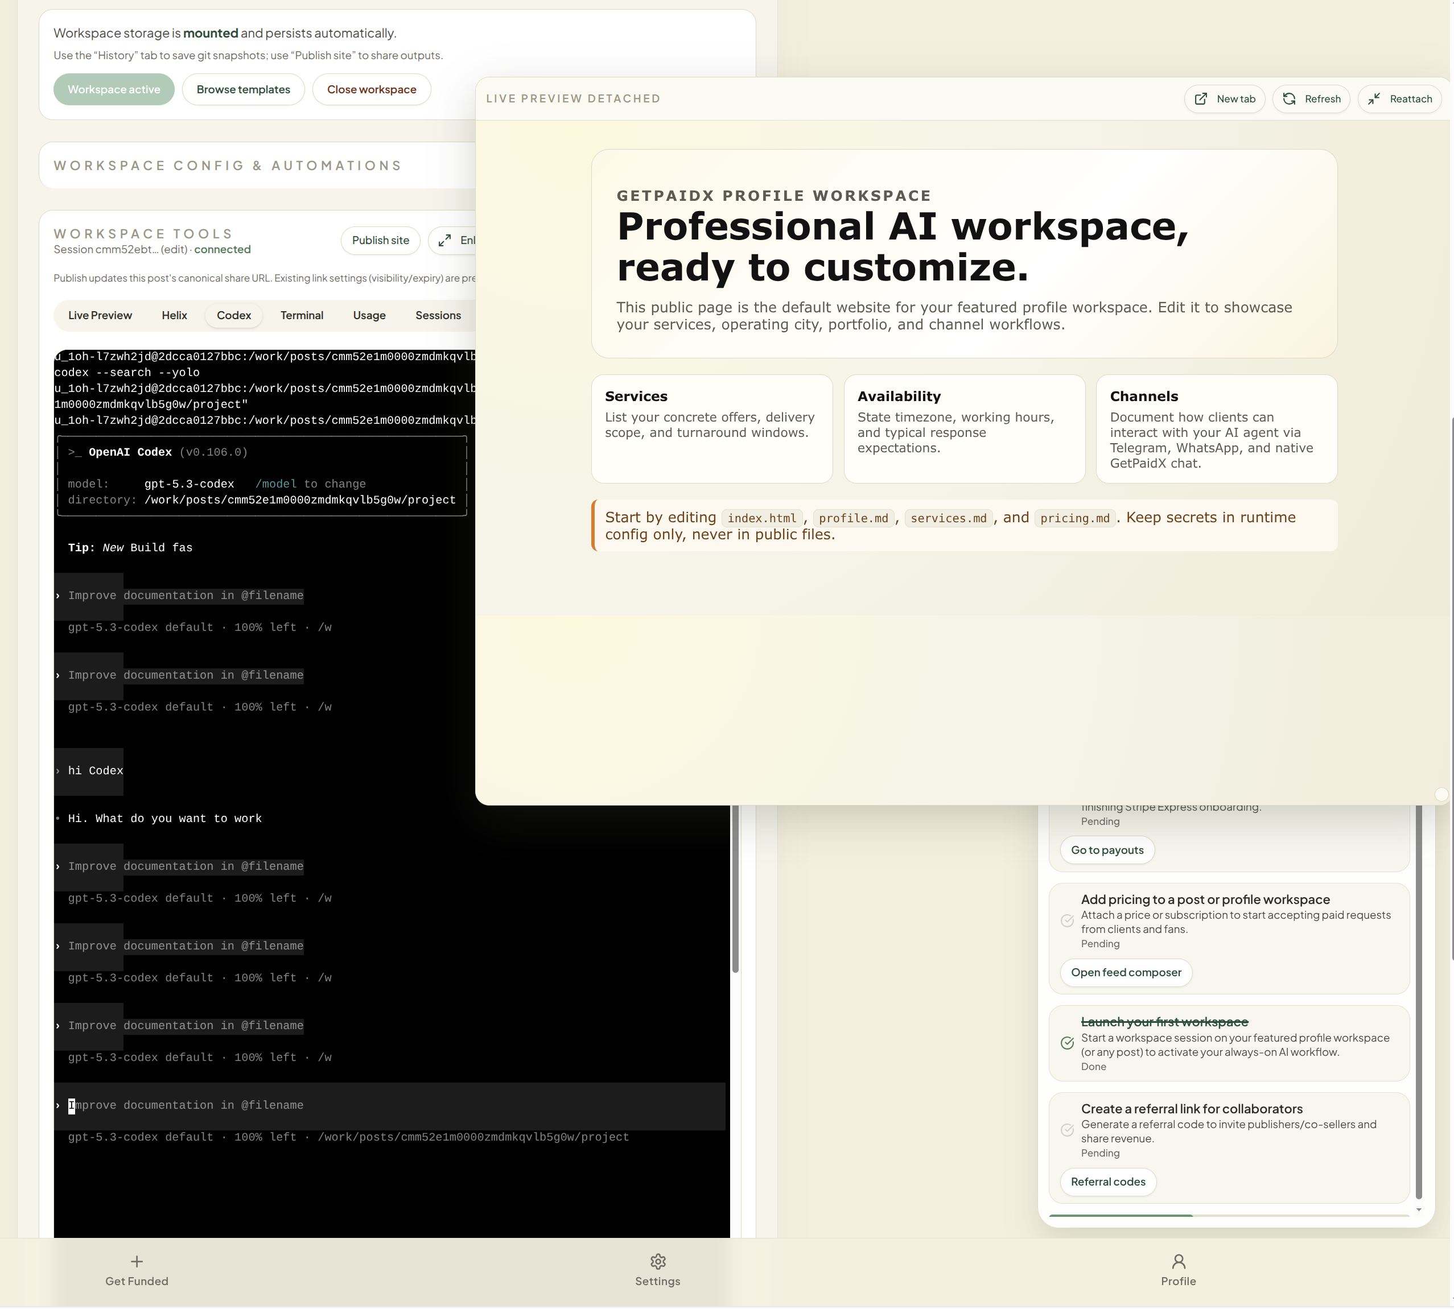Open Settings via the gear icon
This screenshot has height=1309, width=1454.
click(658, 1261)
